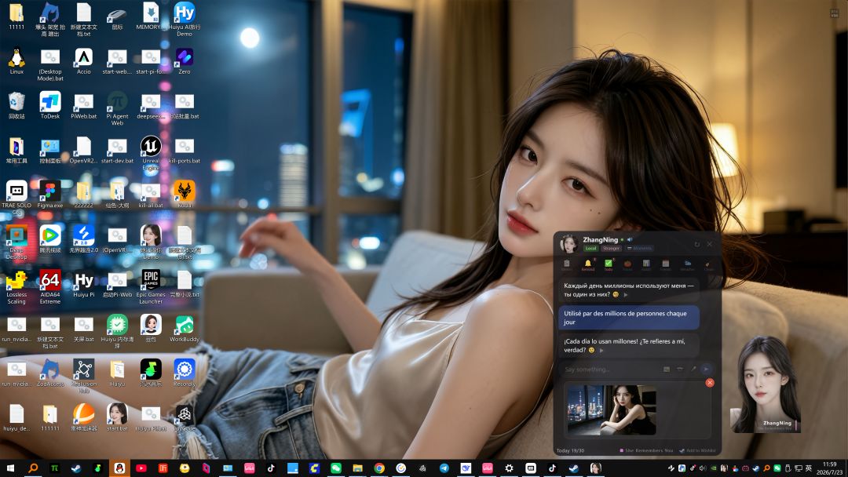Click the "Say something..." input field
Viewport: 848px width, 477px height.
pyautogui.click(x=610, y=370)
